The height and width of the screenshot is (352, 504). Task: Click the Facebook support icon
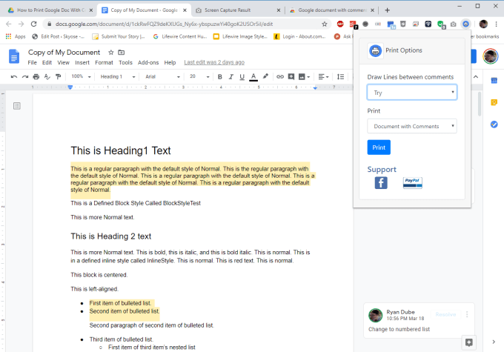coord(381,182)
